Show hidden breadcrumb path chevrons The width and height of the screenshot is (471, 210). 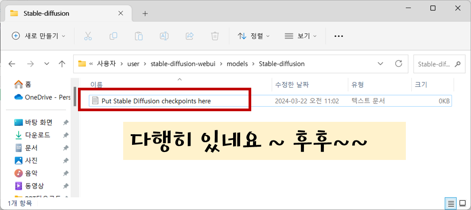coord(91,64)
